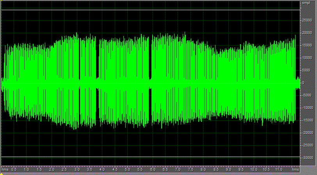Click the 25000 amplitude ruler value

307,20
